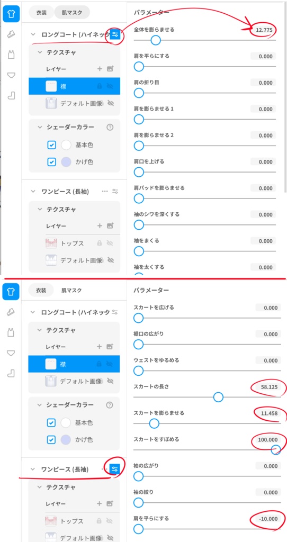Toggle visibility of 襟 layer in lower capture
This screenshot has width=287, height=542.
(111, 364)
